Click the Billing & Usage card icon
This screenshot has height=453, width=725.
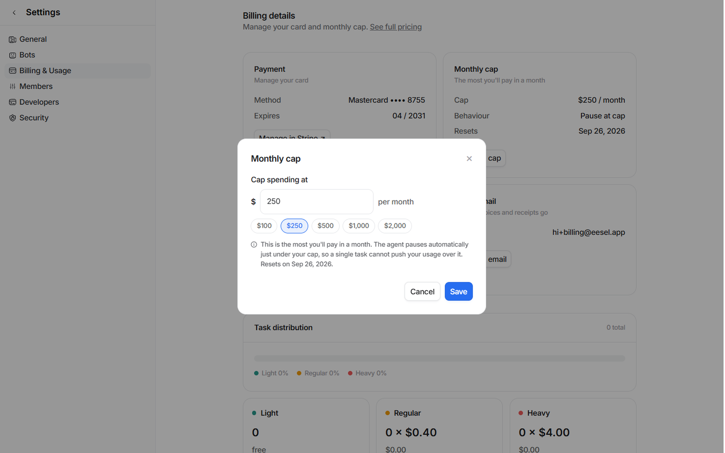(12, 71)
